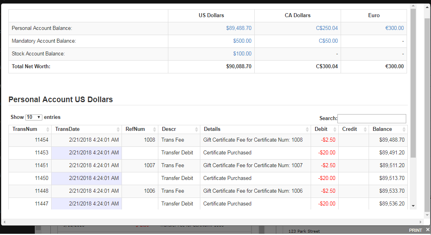Close the popup with the X button
The width and height of the screenshot is (431, 235).
pyautogui.click(x=428, y=230)
